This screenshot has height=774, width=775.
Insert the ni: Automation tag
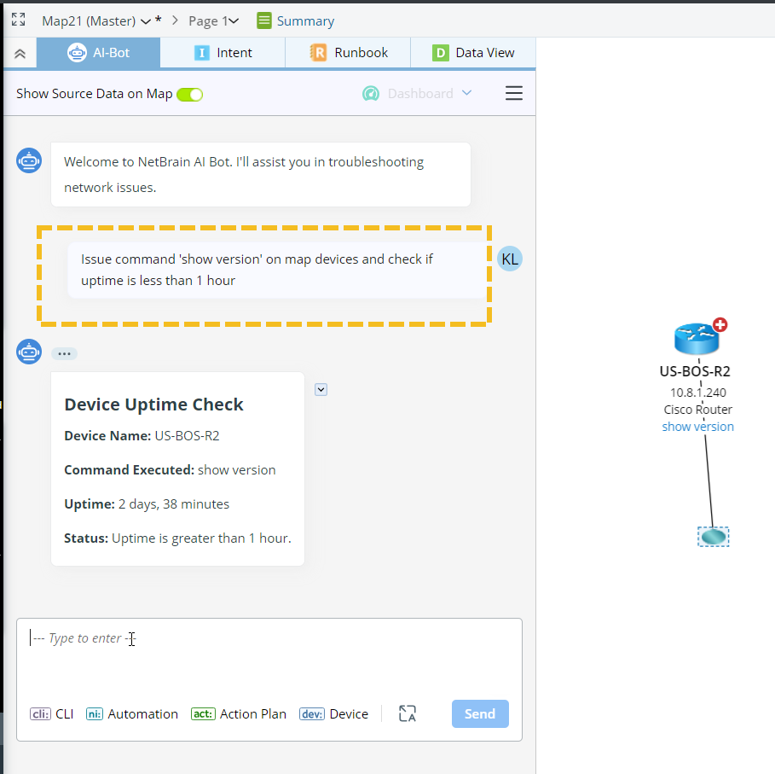coord(132,713)
